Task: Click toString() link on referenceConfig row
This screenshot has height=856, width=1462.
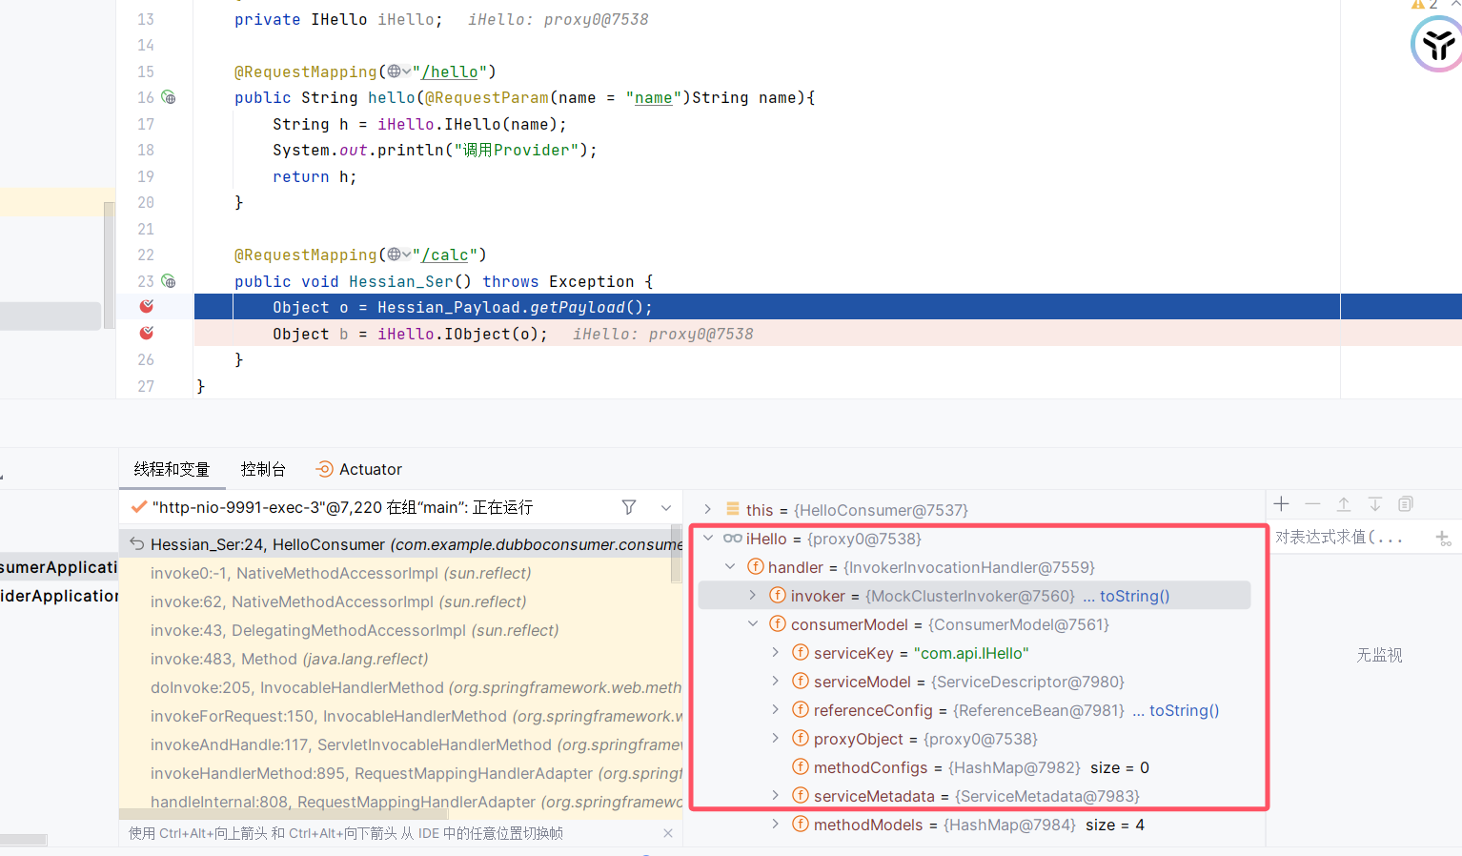Action: pyautogui.click(x=1184, y=710)
